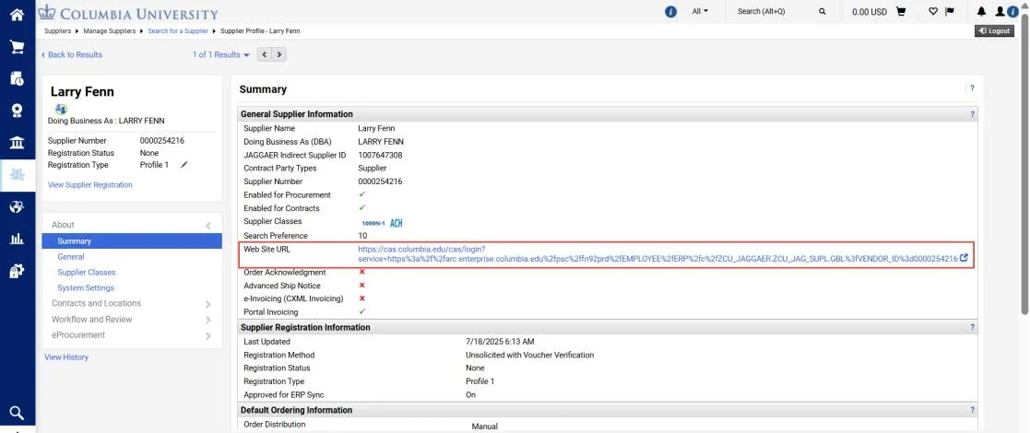1030x433 pixels.
Task: Open favorites heart icon
Action: pos(933,12)
